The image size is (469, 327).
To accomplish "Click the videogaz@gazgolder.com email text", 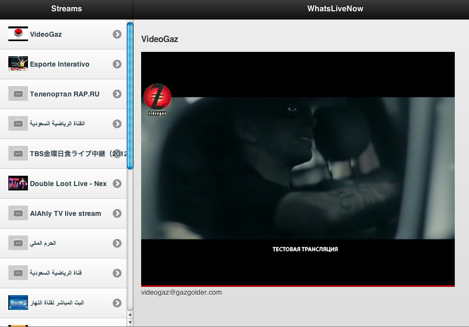I will [181, 292].
